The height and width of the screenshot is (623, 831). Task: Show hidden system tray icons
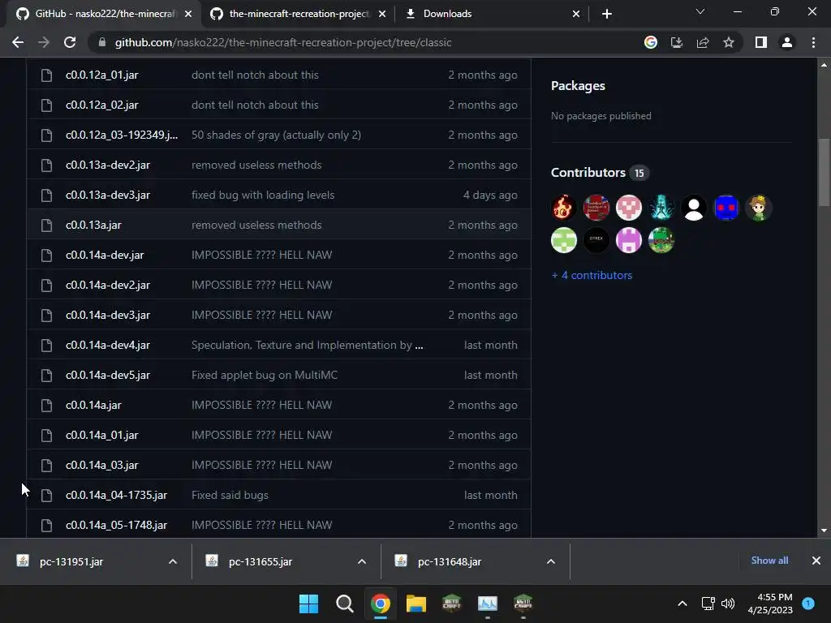coord(682,604)
